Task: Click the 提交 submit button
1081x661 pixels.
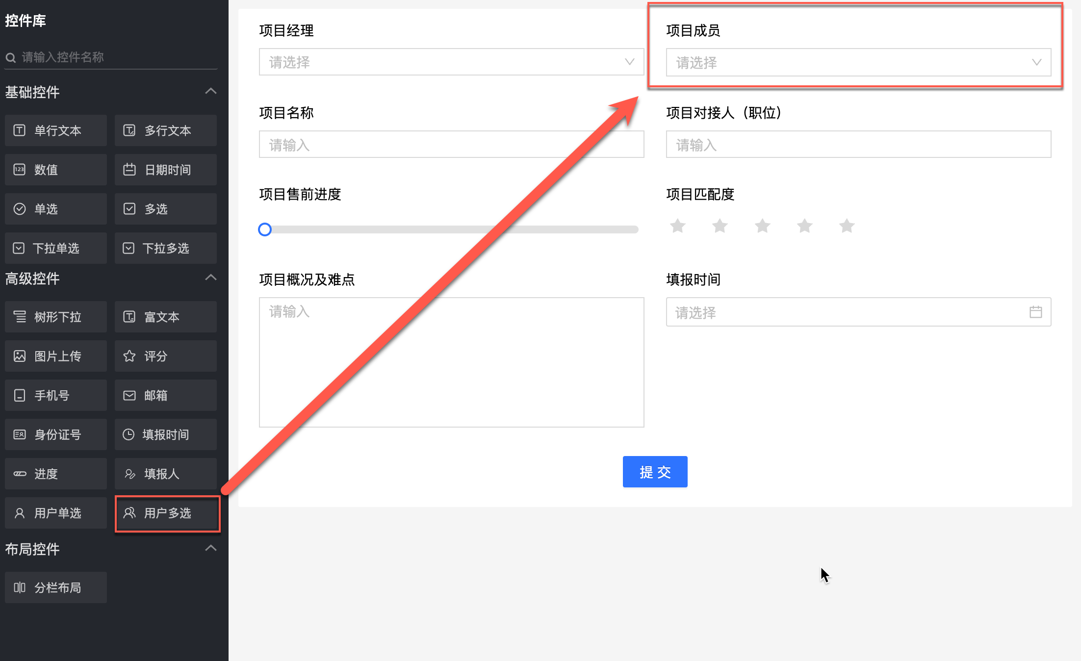Action: click(x=655, y=472)
